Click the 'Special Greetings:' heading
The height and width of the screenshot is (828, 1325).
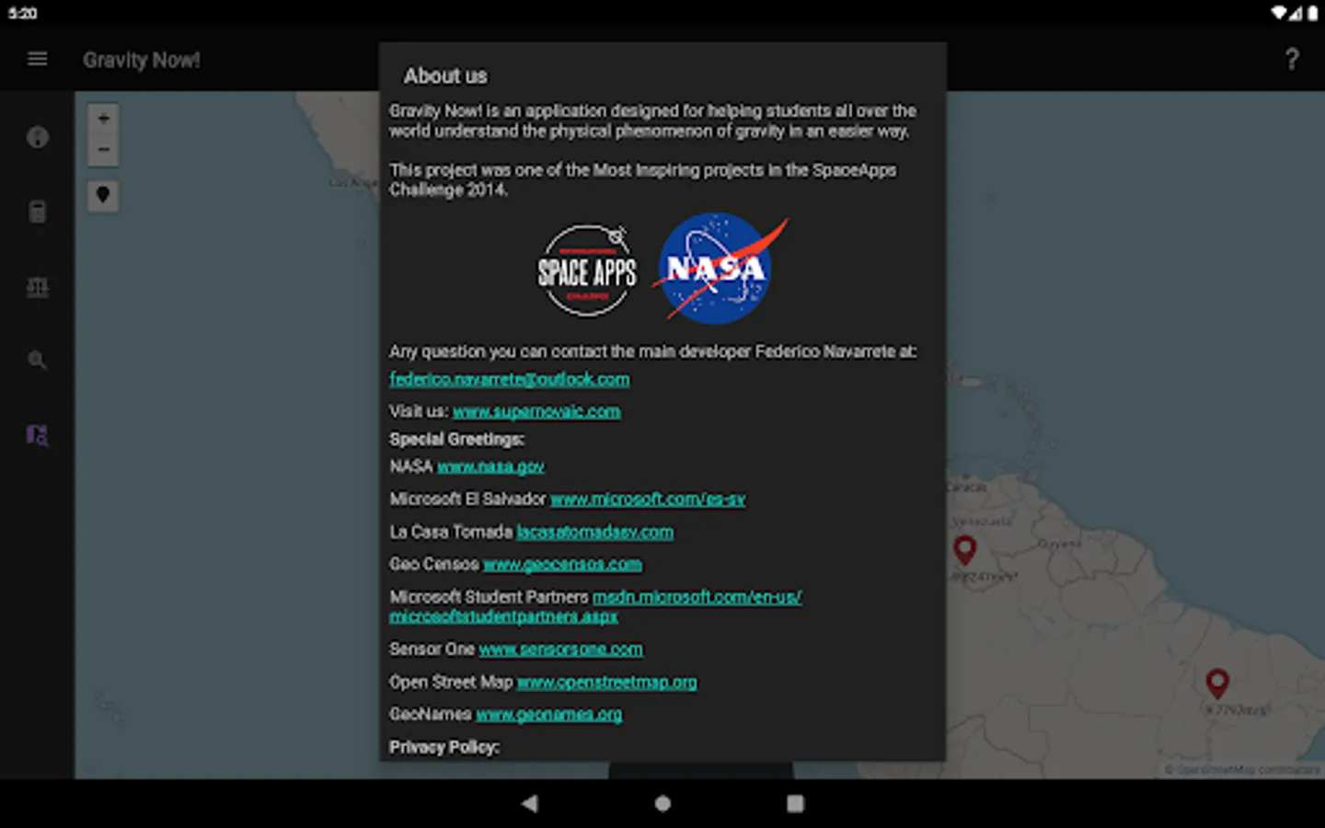point(456,439)
